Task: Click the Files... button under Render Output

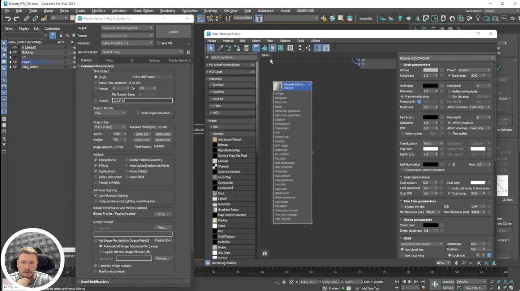Action: pos(162,228)
